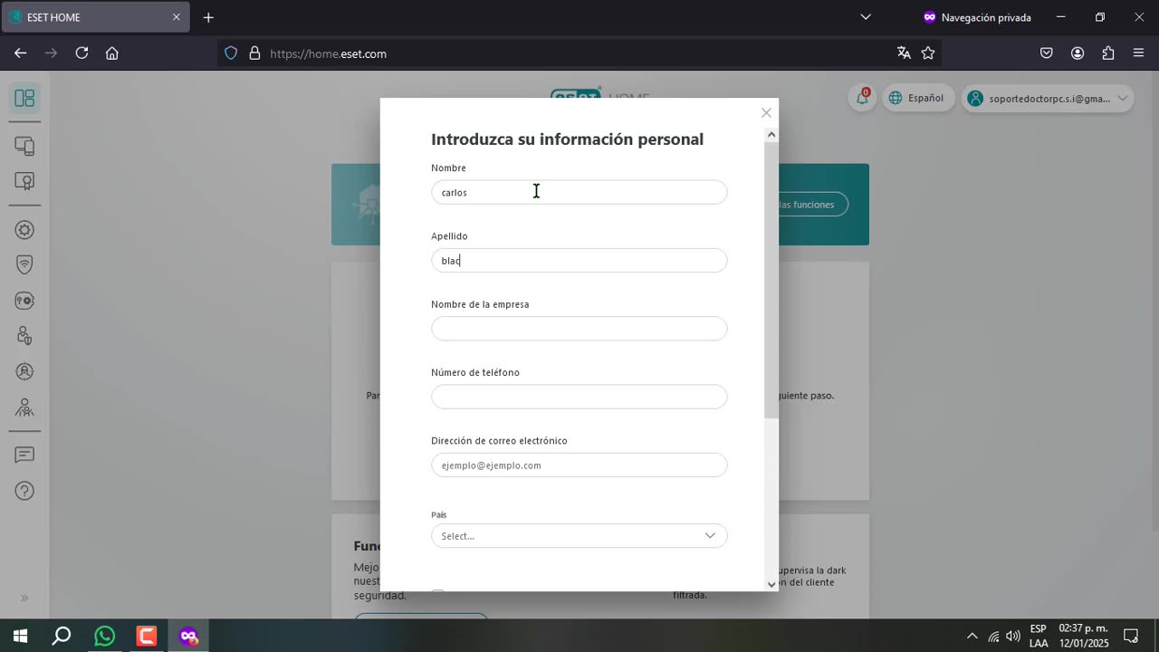Open the notifications bell with 0 badge
The height and width of the screenshot is (652, 1159).
point(862,98)
